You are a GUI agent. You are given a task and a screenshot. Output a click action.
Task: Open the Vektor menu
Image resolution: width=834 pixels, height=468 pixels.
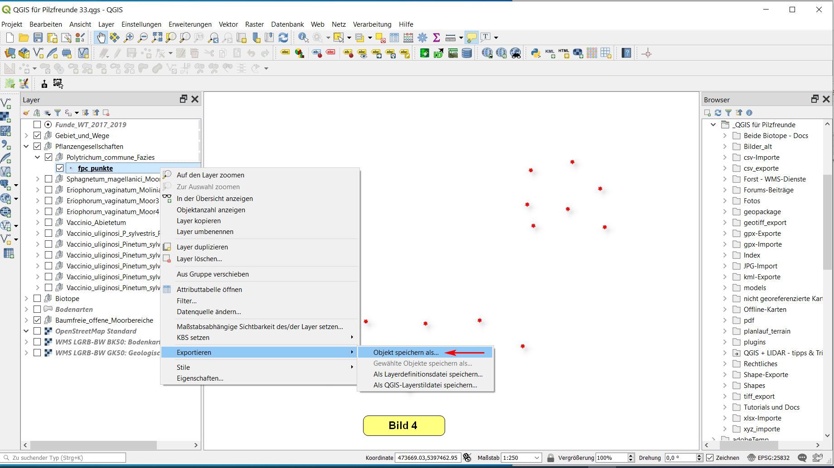pos(228,24)
